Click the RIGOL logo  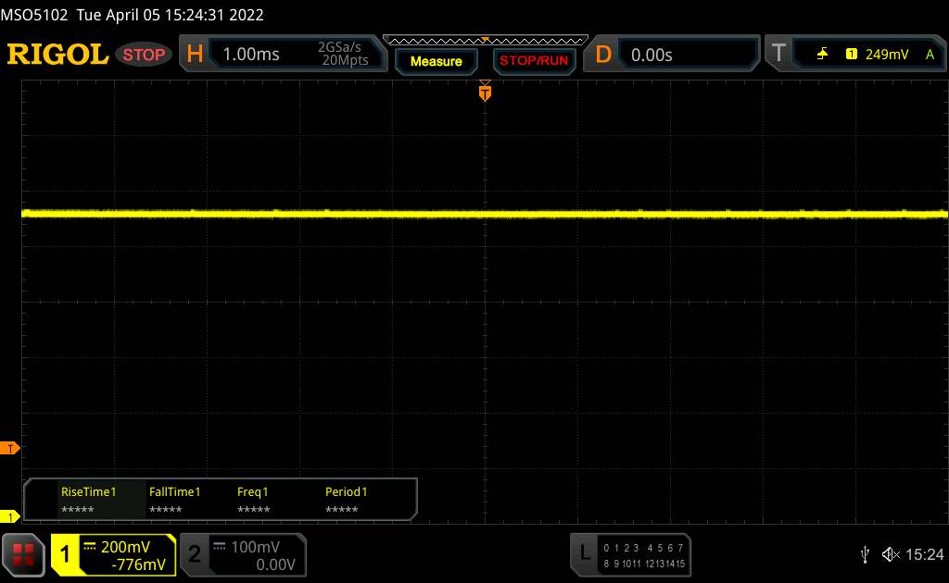tap(57, 55)
